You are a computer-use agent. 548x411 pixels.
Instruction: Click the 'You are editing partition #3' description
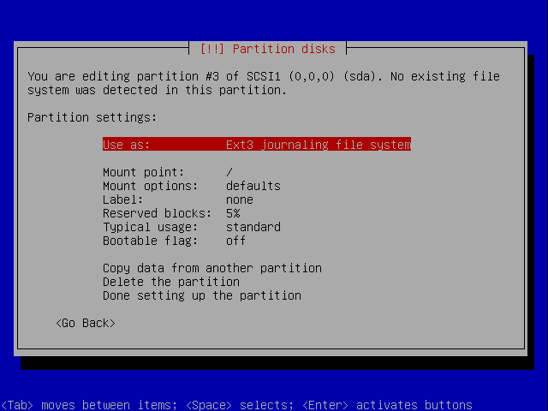pos(264,83)
